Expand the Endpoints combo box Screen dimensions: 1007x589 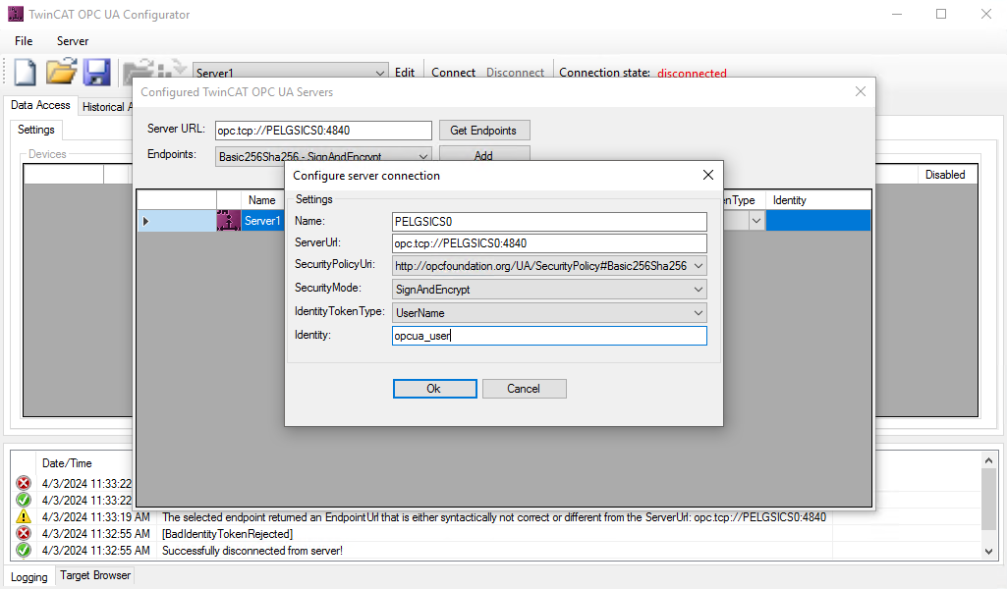[423, 155]
